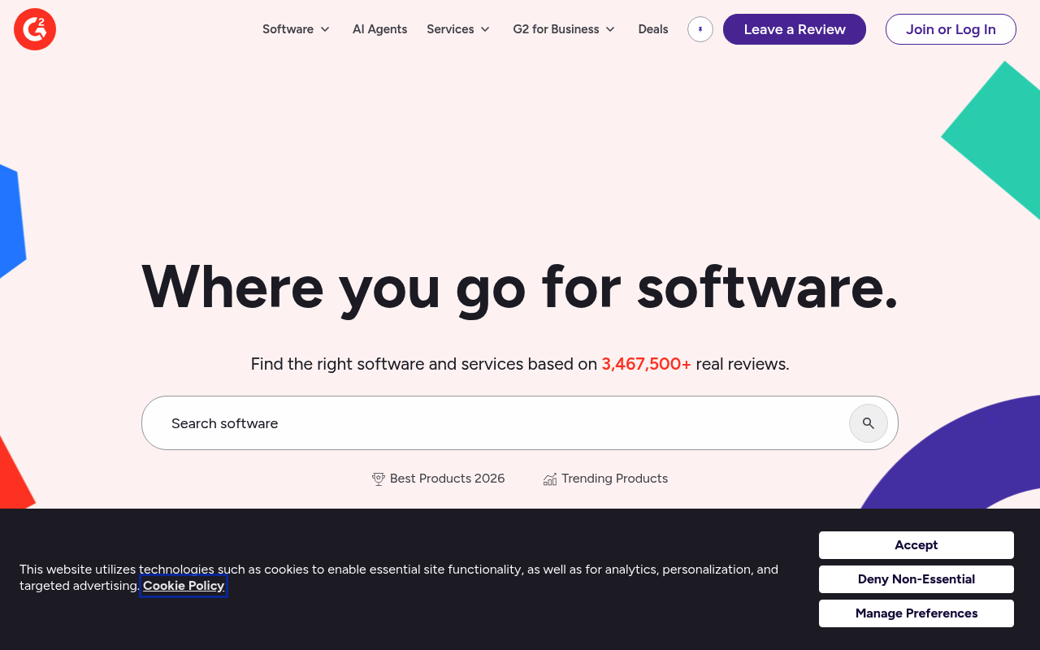Click the magnifying glass search button

(x=869, y=423)
